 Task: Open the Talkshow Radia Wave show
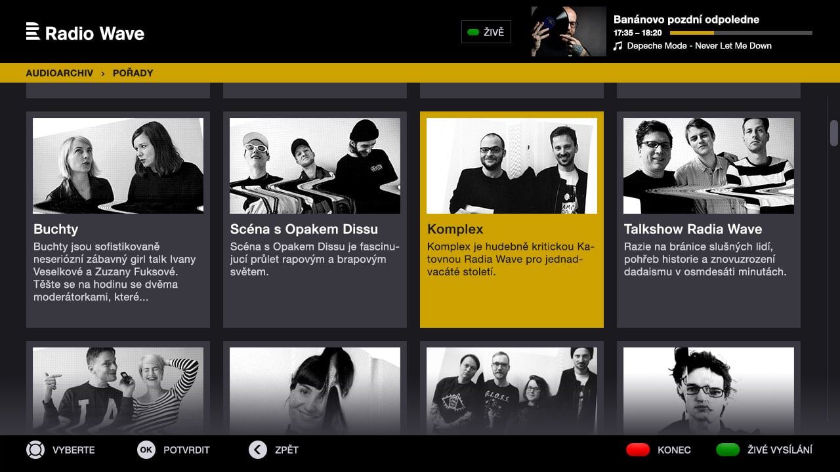click(709, 220)
